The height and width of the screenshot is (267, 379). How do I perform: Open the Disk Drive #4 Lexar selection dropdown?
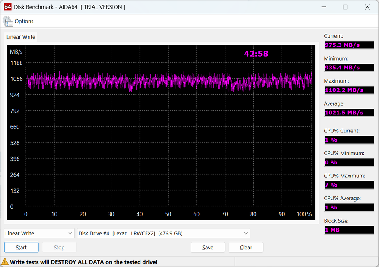tap(163, 233)
